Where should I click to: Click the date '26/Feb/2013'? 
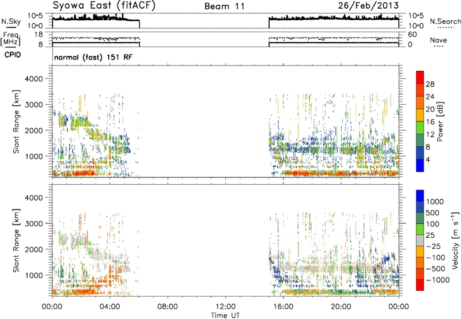368,6
